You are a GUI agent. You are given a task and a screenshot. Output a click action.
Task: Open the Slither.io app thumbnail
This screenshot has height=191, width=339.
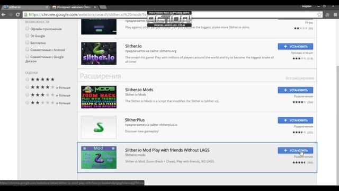pyautogui.click(x=99, y=54)
